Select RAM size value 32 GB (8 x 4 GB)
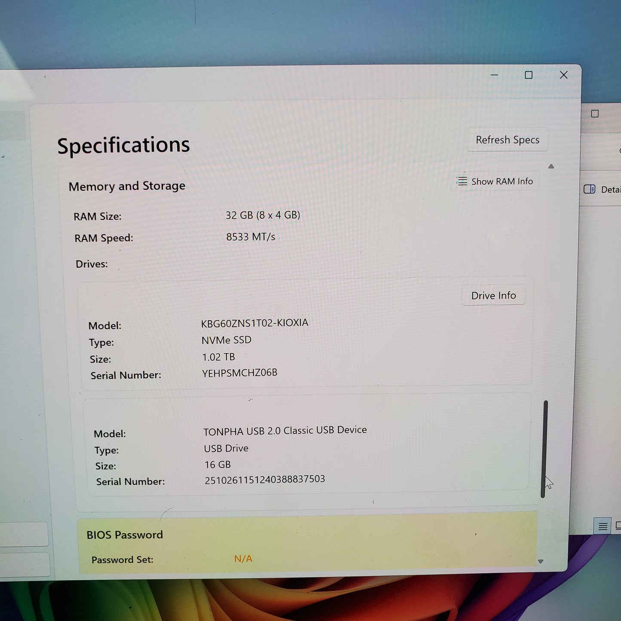 (x=263, y=215)
